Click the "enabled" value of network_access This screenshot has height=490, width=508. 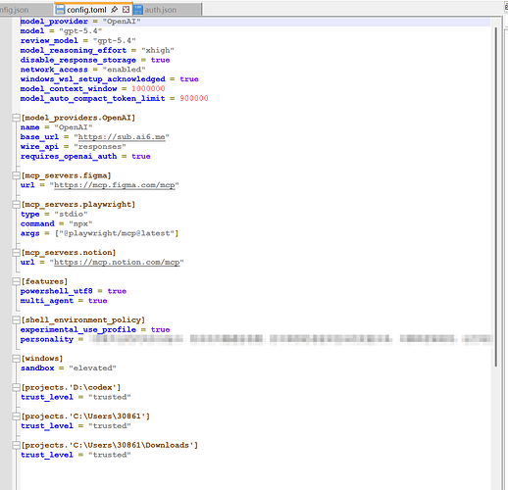point(124,70)
